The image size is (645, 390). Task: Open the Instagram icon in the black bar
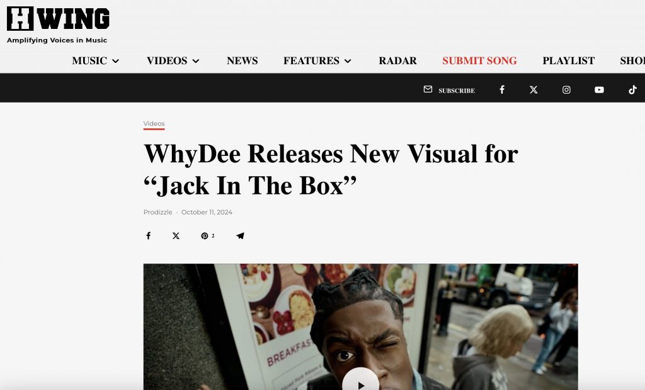click(566, 89)
